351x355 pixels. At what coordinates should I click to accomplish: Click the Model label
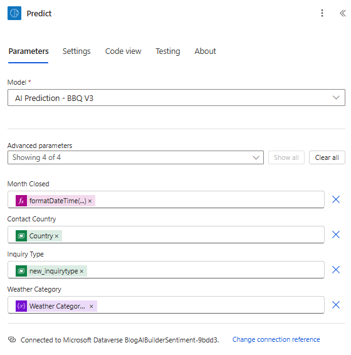coord(17,82)
